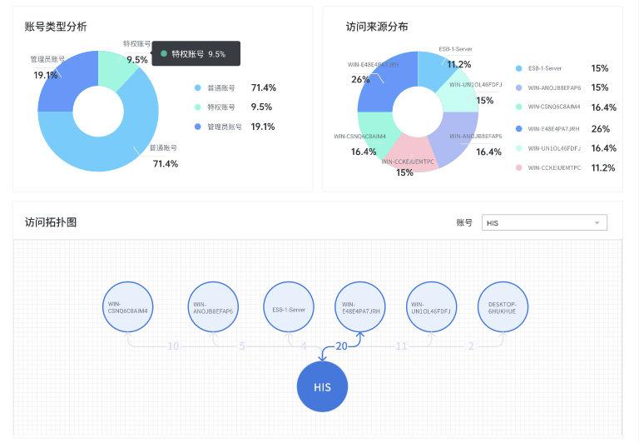Toggle 特权账号 legend item in account chart
Viewport: 639px width, 443px height.
220,107
